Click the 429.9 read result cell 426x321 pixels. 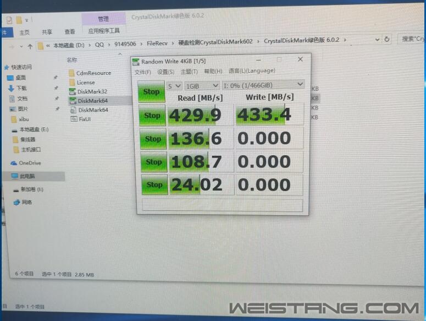201,115
